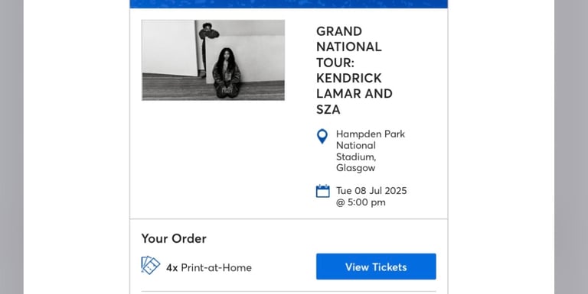Click the View Tickets button

pos(376,267)
